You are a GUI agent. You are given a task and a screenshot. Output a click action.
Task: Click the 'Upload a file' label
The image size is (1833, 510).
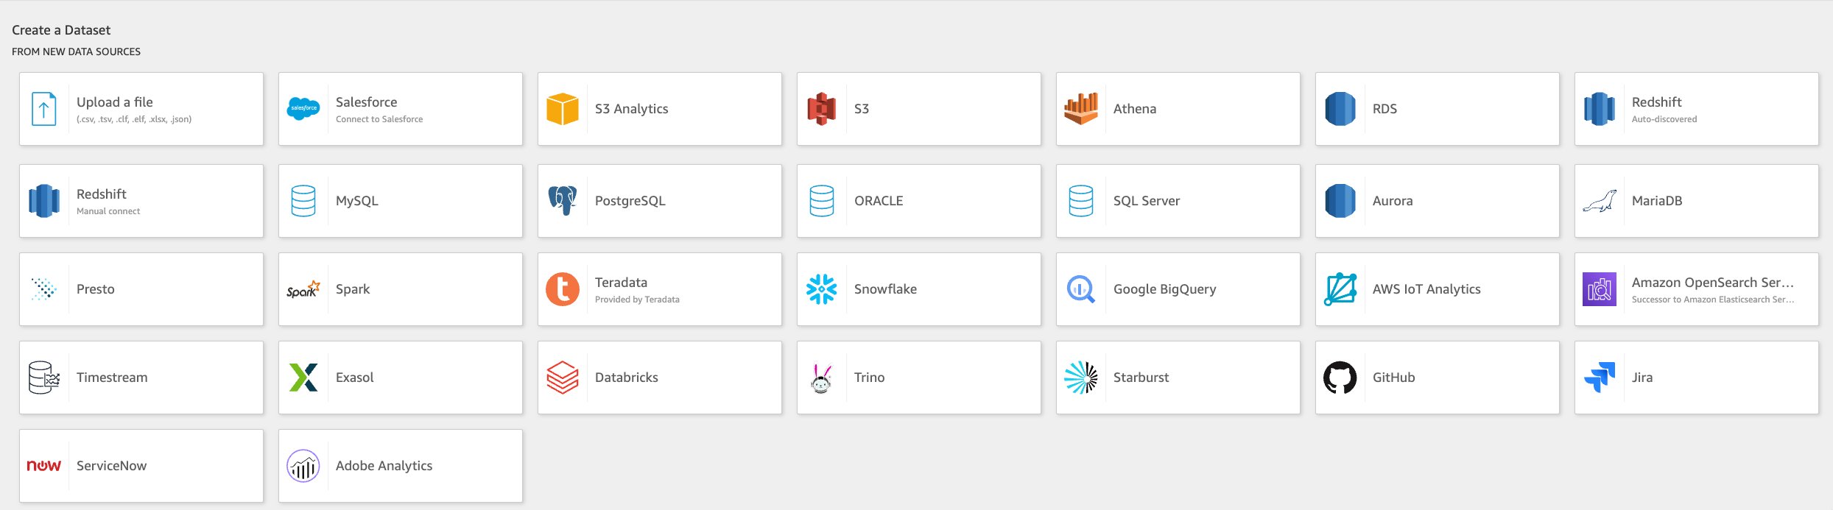tap(115, 102)
